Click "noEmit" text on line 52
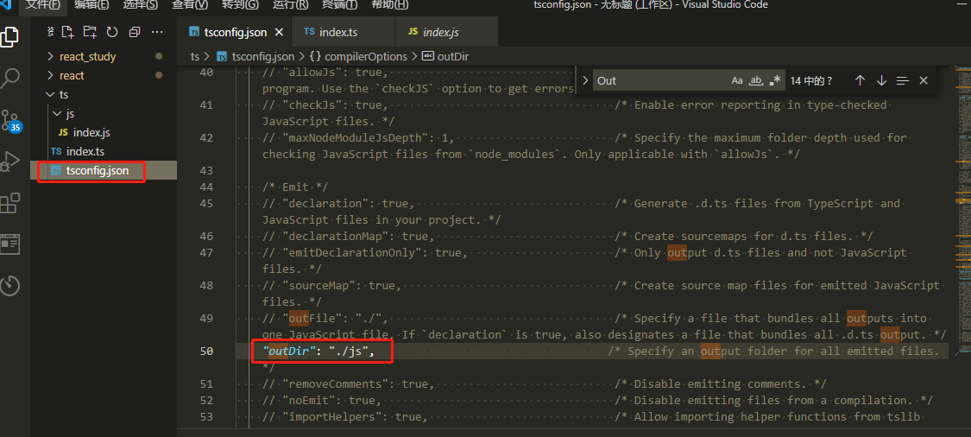 tap(308, 401)
